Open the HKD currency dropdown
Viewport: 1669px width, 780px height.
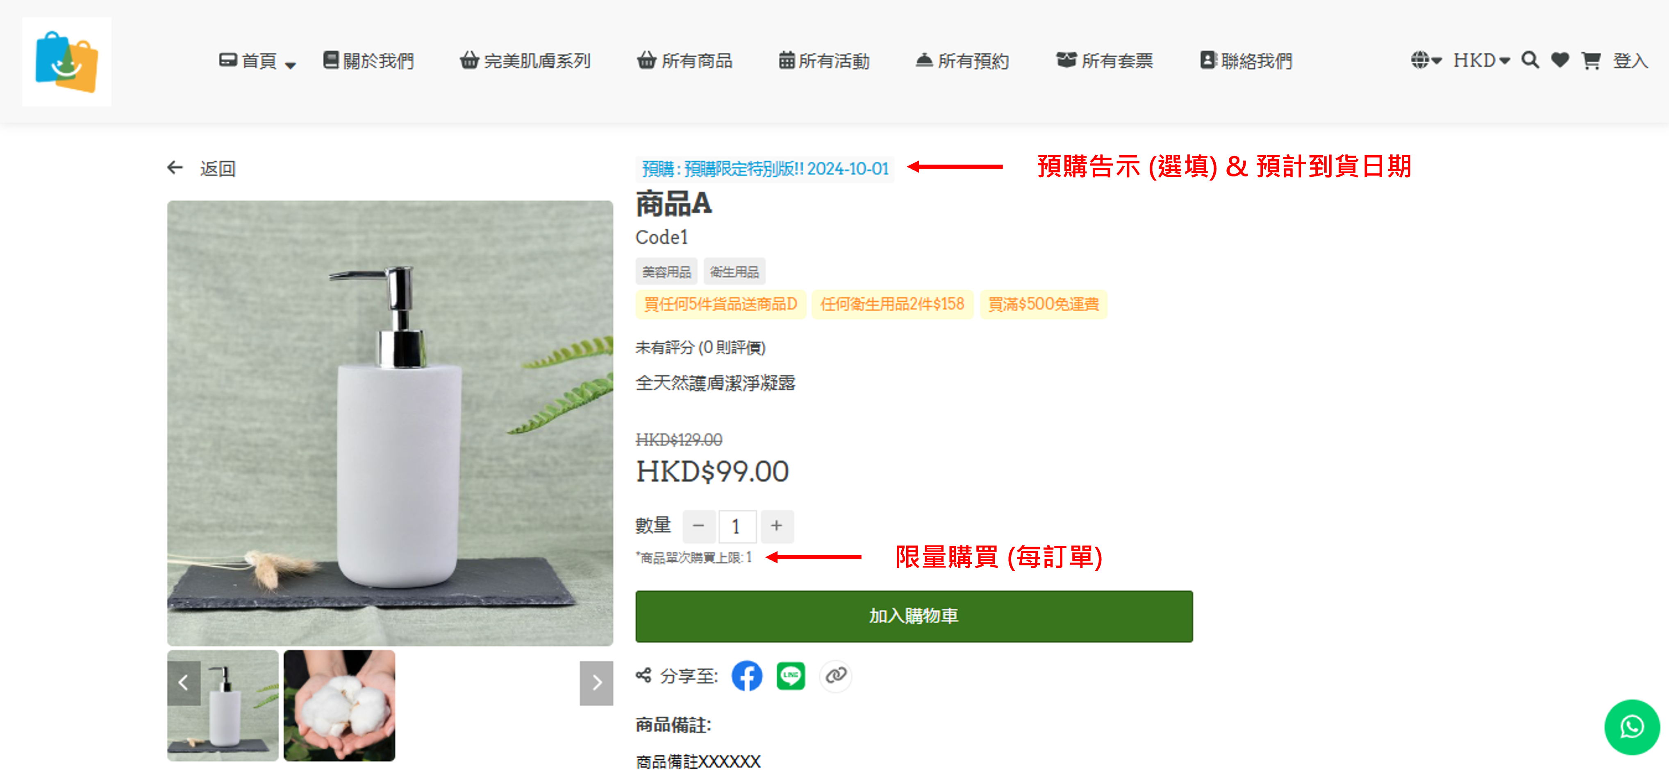[x=1481, y=60]
